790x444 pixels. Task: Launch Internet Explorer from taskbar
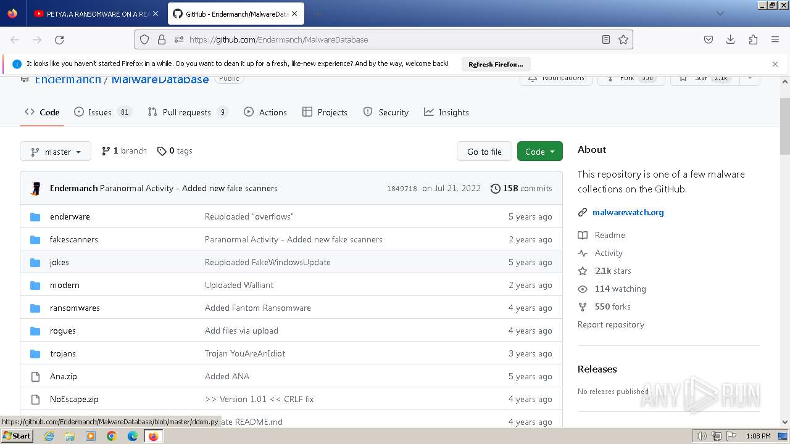49,436
